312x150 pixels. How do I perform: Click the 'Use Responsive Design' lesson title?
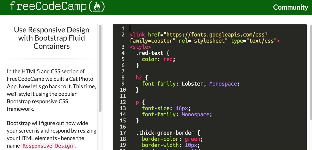pos(51,38)
